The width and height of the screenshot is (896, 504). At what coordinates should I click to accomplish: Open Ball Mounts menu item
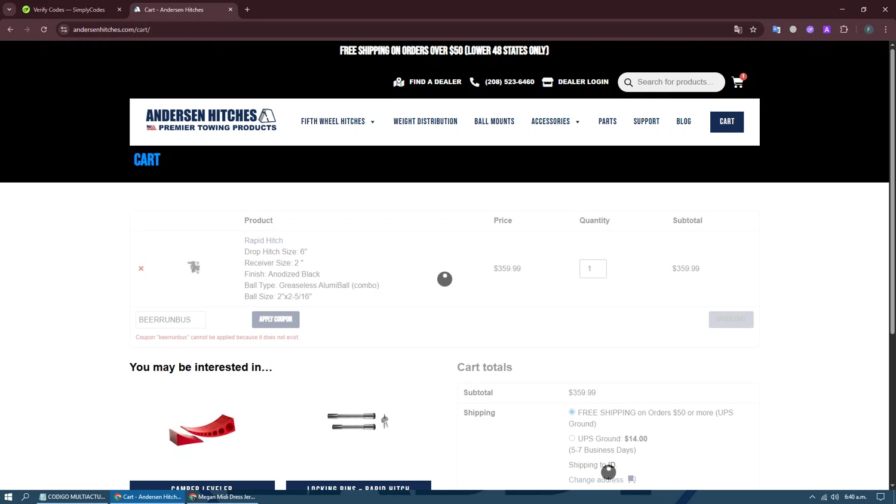pyautogui.click(x=494, y=122)
